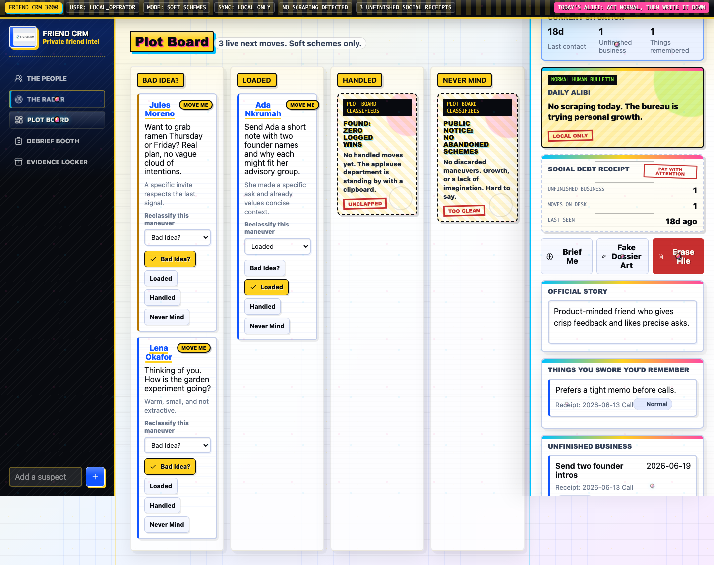714x565 pixels.
Task: Click the Plot Board grid icon
Action: pyautogui.click(x=19, y=120)
